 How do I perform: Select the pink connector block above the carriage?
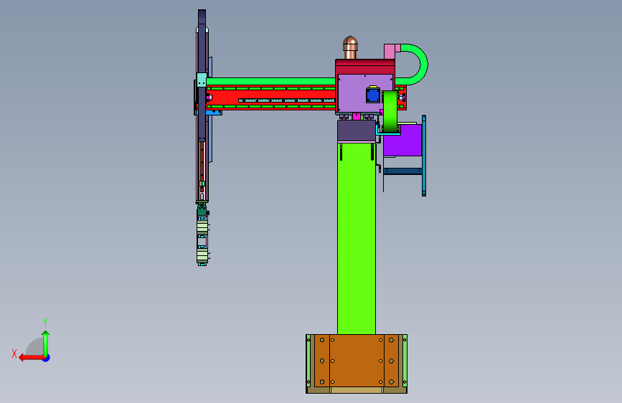390,52
